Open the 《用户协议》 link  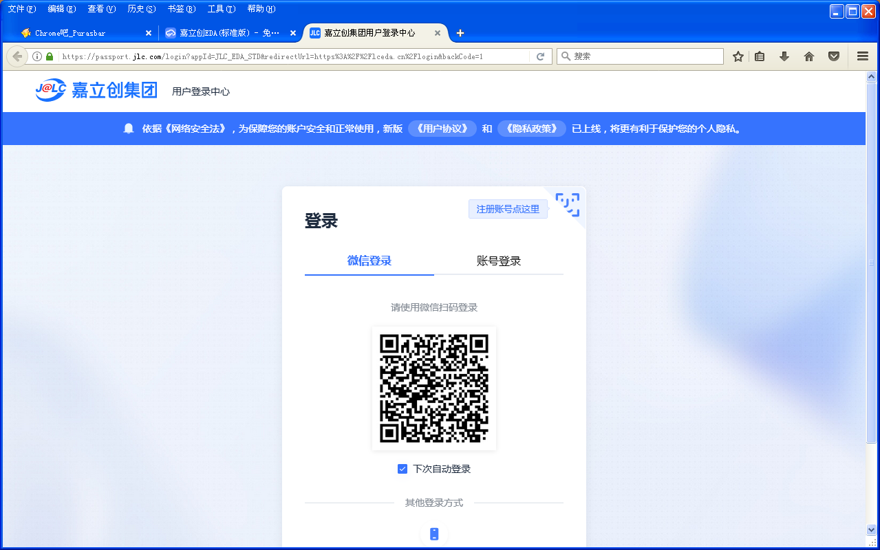[x=442, y=129]
